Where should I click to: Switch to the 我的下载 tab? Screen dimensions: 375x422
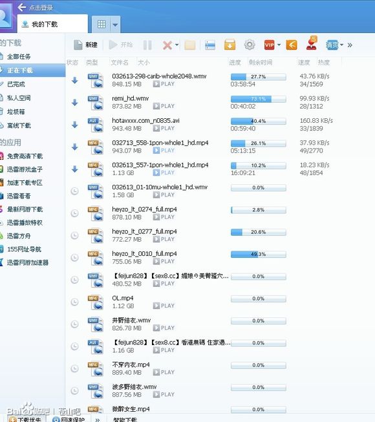click(x=52, y=24)
